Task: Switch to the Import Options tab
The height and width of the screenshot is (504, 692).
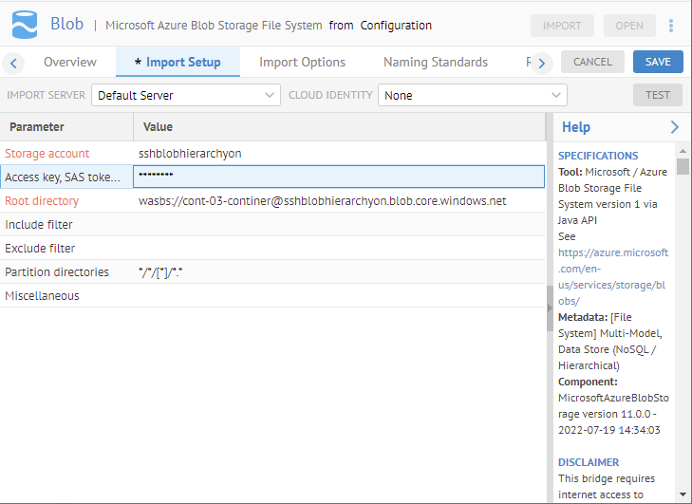Action: point(302,63)
